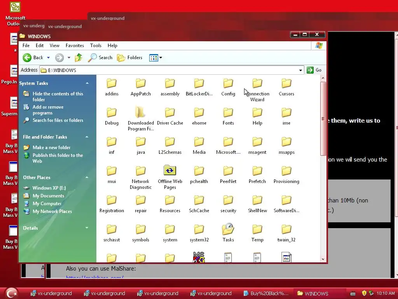This screenshot has height=299, width=398.
Task: Select the ShellNew folder
Action: pos(257,204)
